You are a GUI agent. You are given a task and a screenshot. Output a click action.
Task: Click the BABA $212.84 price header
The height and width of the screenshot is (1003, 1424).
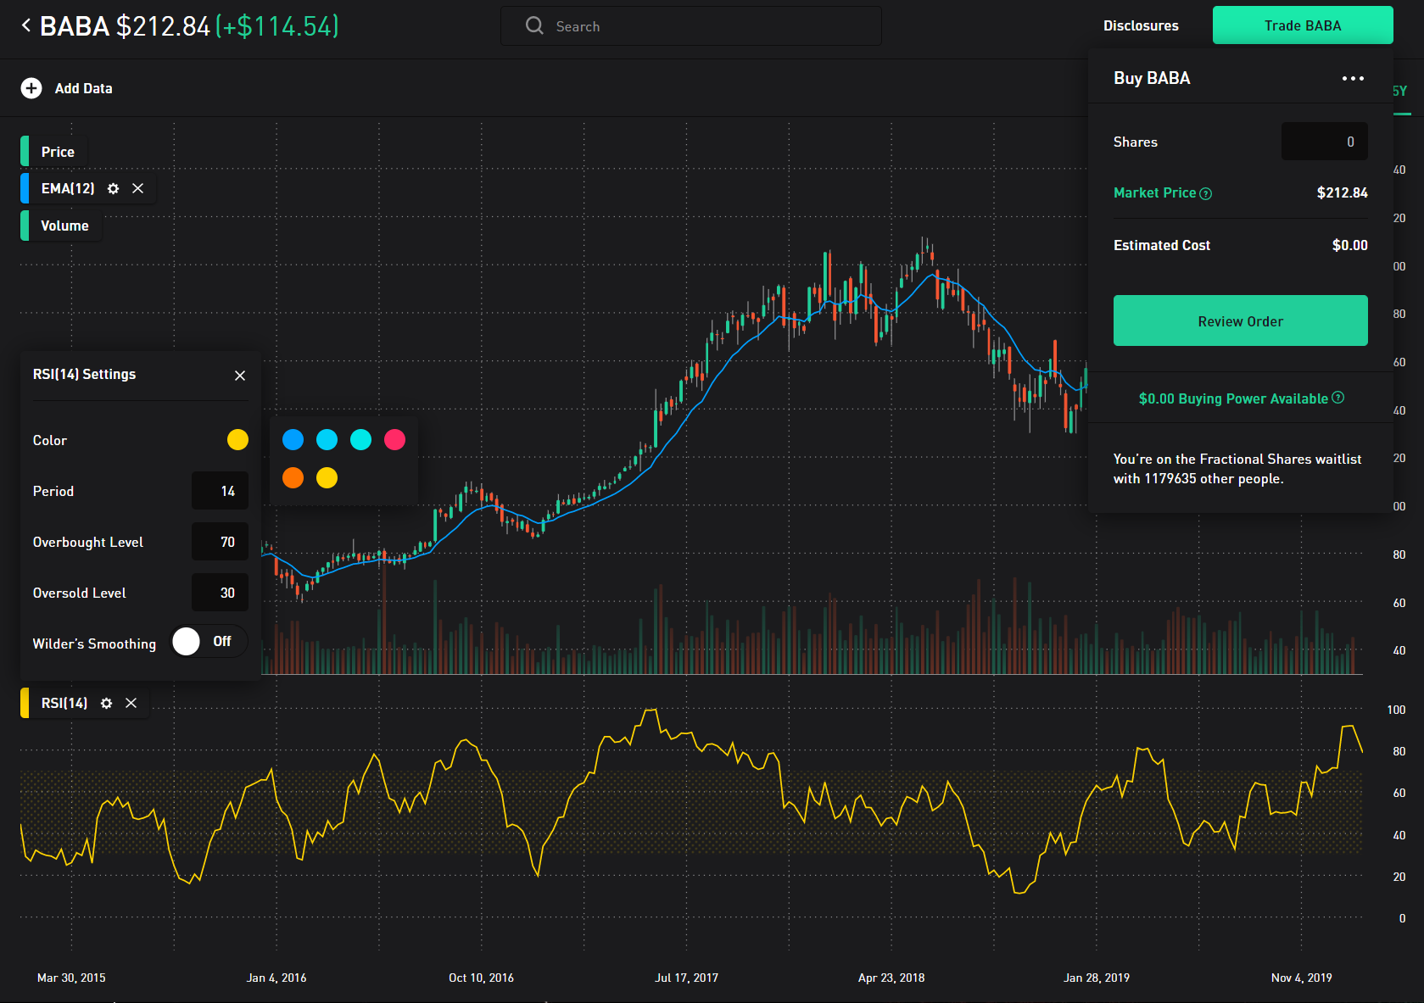click(x=125, y=26)
